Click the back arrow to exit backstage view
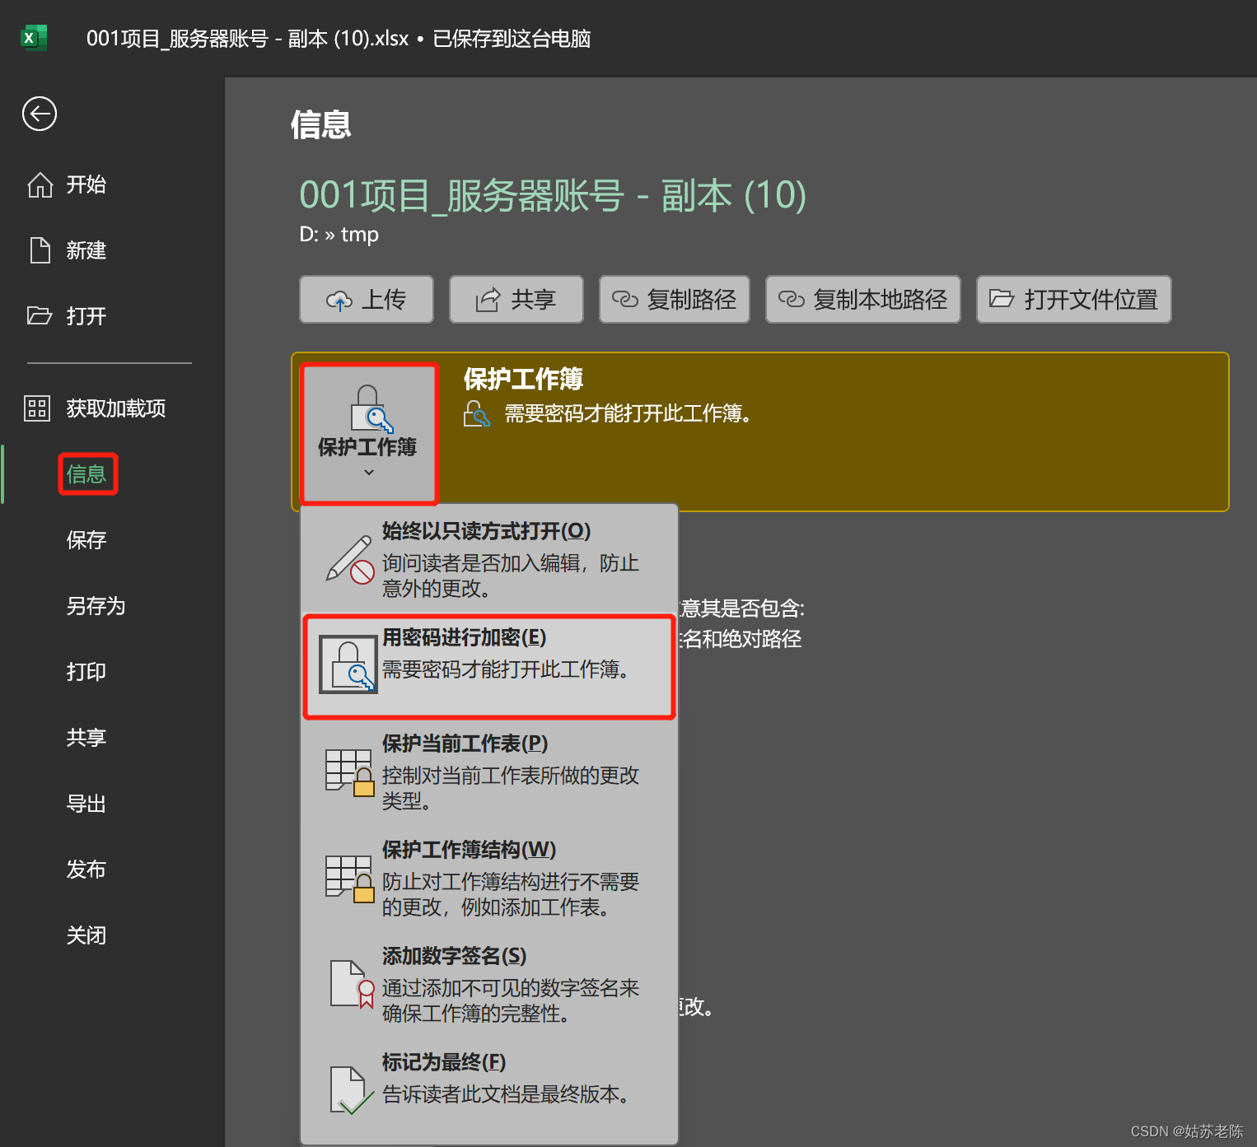The height and width of the screenshot is (1147, 1257). pyautogui.click(x=40, y=114)
